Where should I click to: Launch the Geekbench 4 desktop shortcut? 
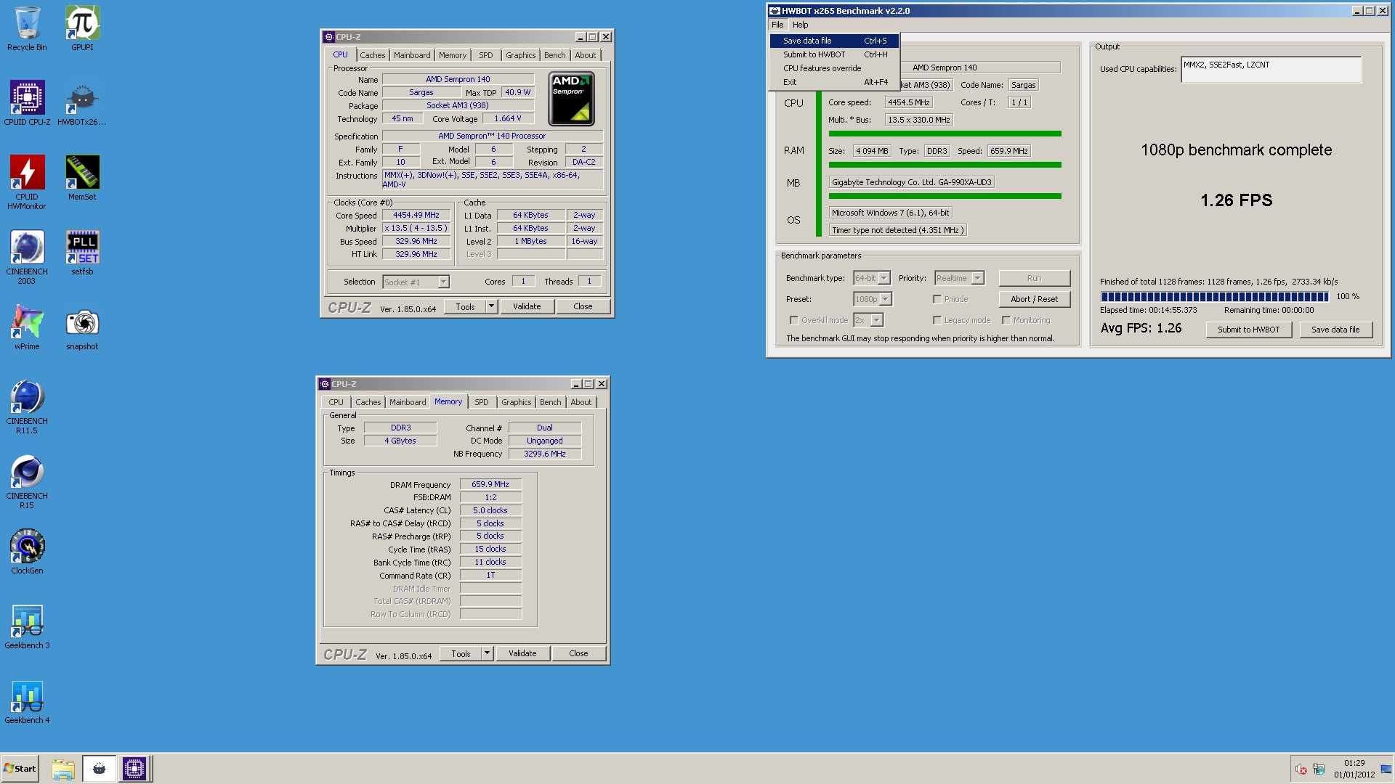[27, 701]
